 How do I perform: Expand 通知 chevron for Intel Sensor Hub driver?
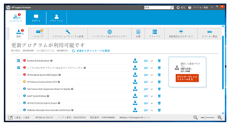coord(152,89)
